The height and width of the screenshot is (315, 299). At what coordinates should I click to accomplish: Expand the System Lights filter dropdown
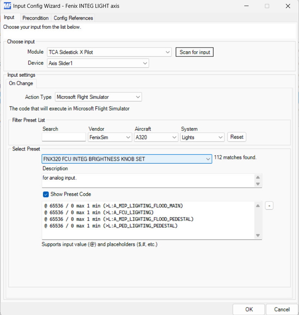(202, 138)
